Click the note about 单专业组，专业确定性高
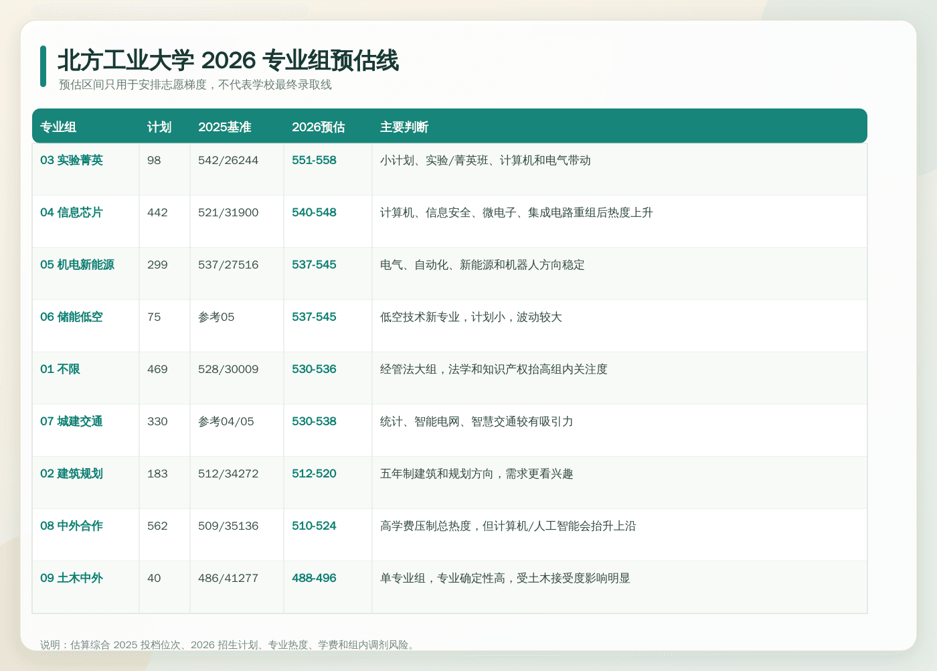The width and height of the screenshot is (937, 671). click(x=505, y=578)
